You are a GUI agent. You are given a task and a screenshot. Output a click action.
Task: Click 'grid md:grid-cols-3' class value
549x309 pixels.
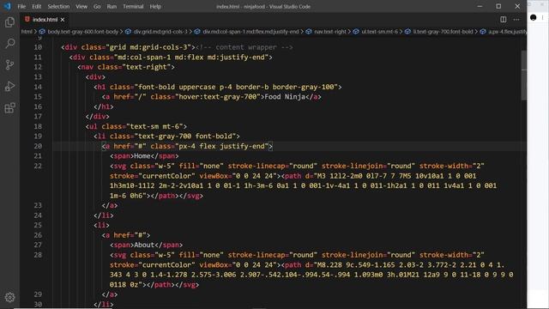coord(148,47)
